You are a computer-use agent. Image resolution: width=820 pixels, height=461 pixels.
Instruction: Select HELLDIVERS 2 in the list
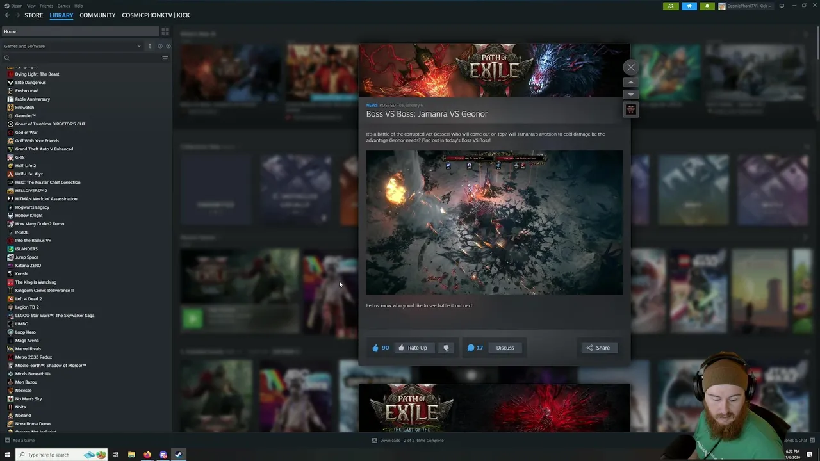click(31, 191)
